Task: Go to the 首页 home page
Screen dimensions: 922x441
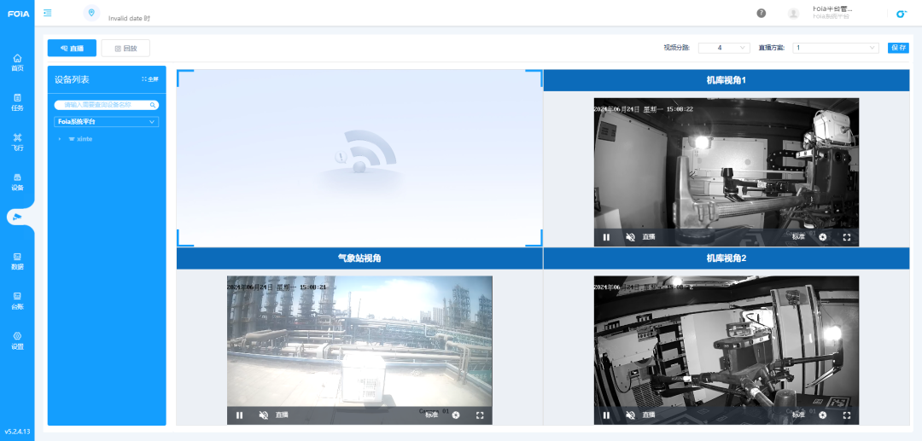Action: click(x=17, y=62)
